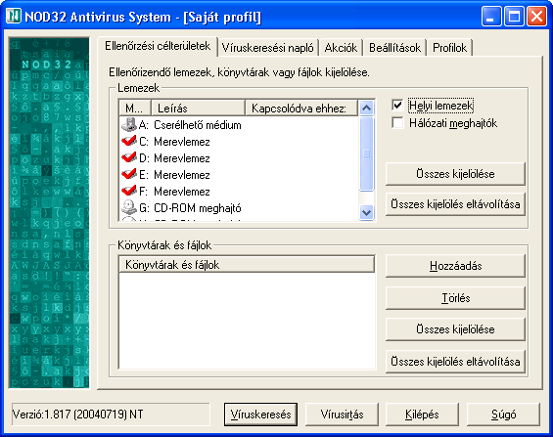This screenshot has height=437, width=553.
Task: Click the Törlés button
Action: click(455, 298)
